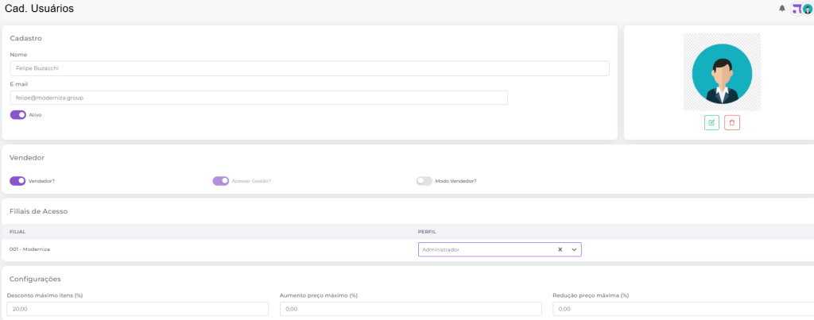The width and height of the screenshot is (814, 320).
Task: Click the Redução preço máxima field
Action: [x=683, y=309]
